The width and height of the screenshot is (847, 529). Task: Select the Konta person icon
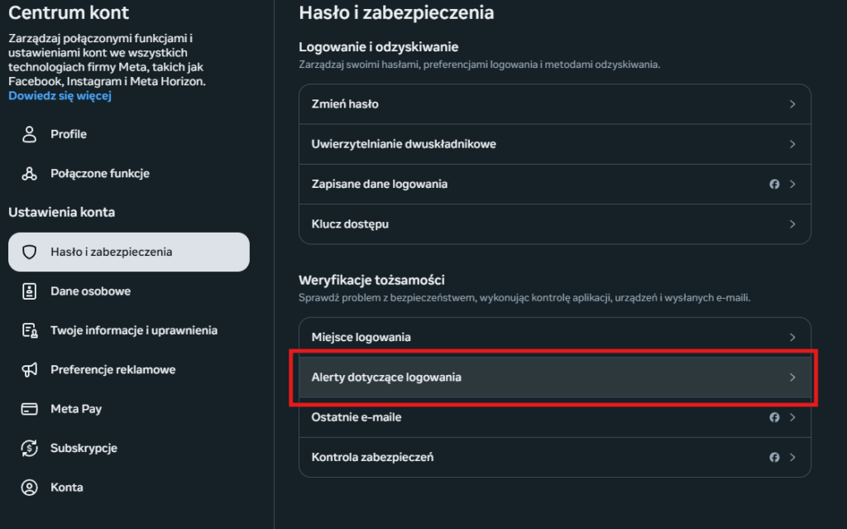click(30, 487)
